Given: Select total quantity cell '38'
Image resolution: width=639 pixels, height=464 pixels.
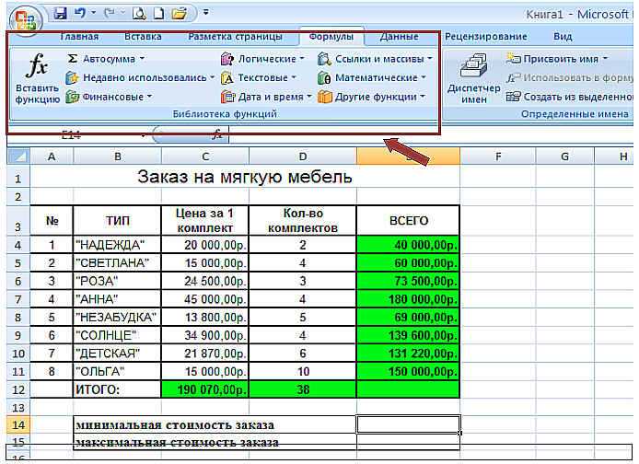Looking at the screenshot, I should 302,389.
